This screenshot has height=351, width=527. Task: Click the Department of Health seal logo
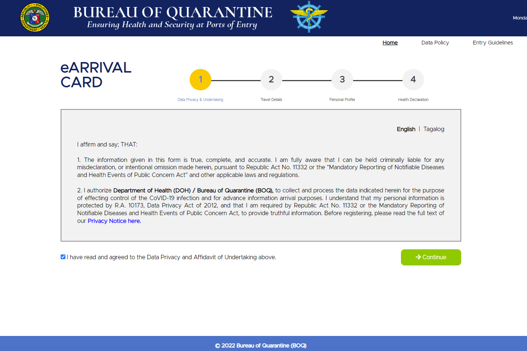35,18
